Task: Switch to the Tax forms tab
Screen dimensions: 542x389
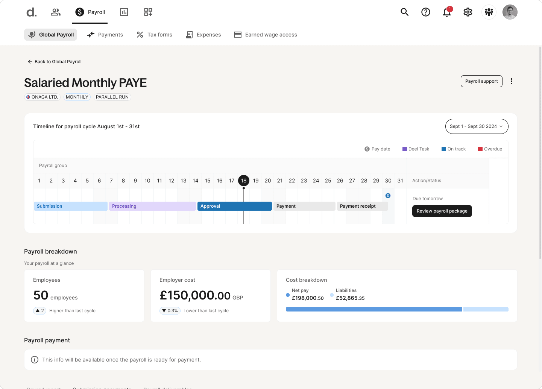Action: point(154,34)
